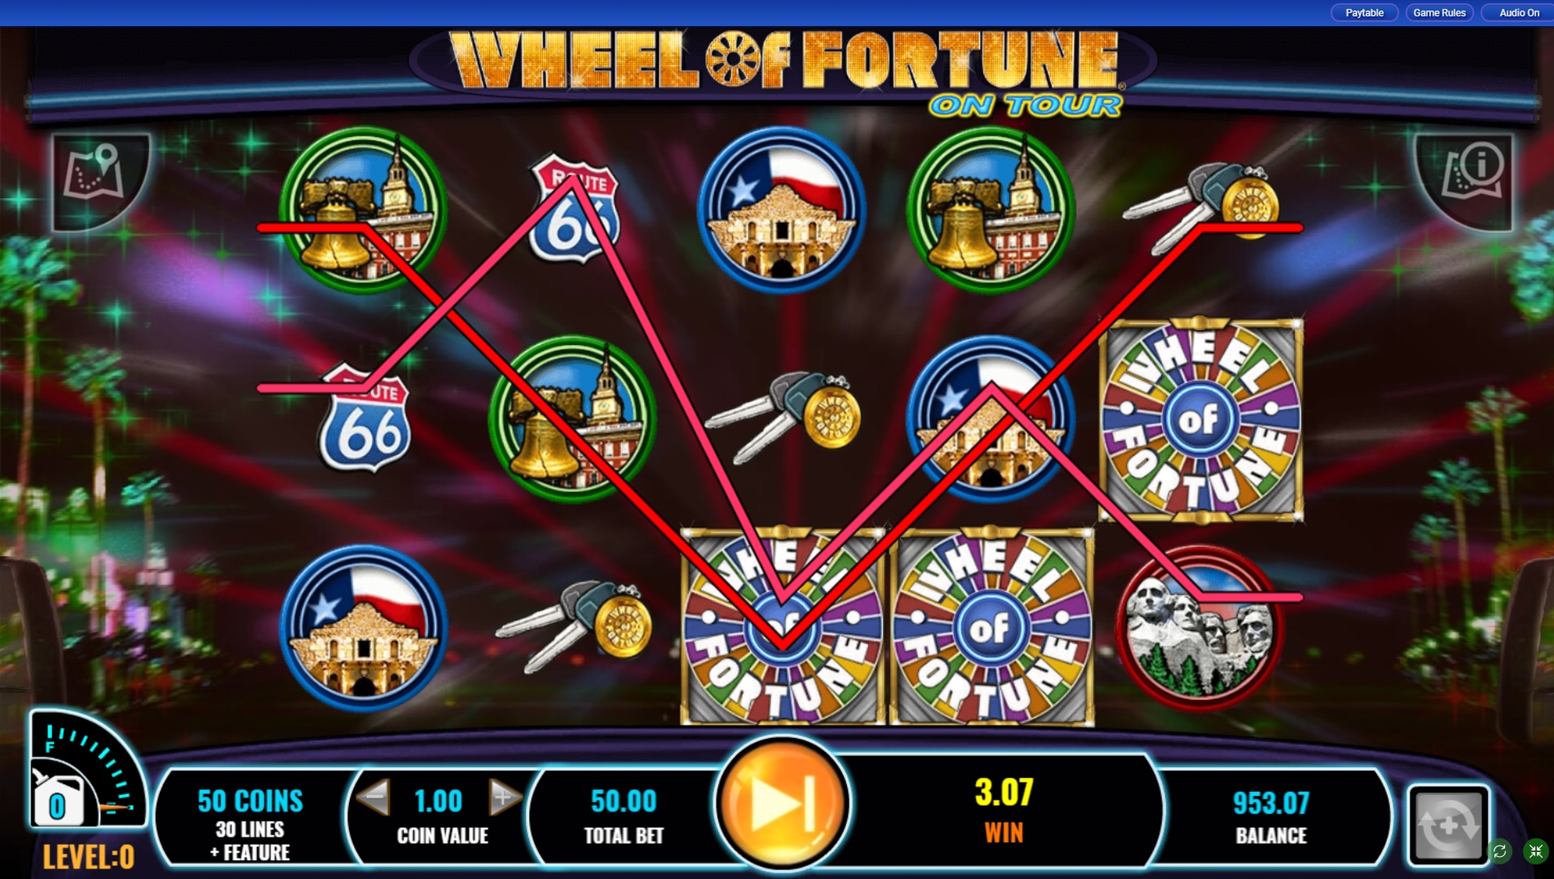
Task: Decrease coin value with left arrow
Action: coord(373,798)
